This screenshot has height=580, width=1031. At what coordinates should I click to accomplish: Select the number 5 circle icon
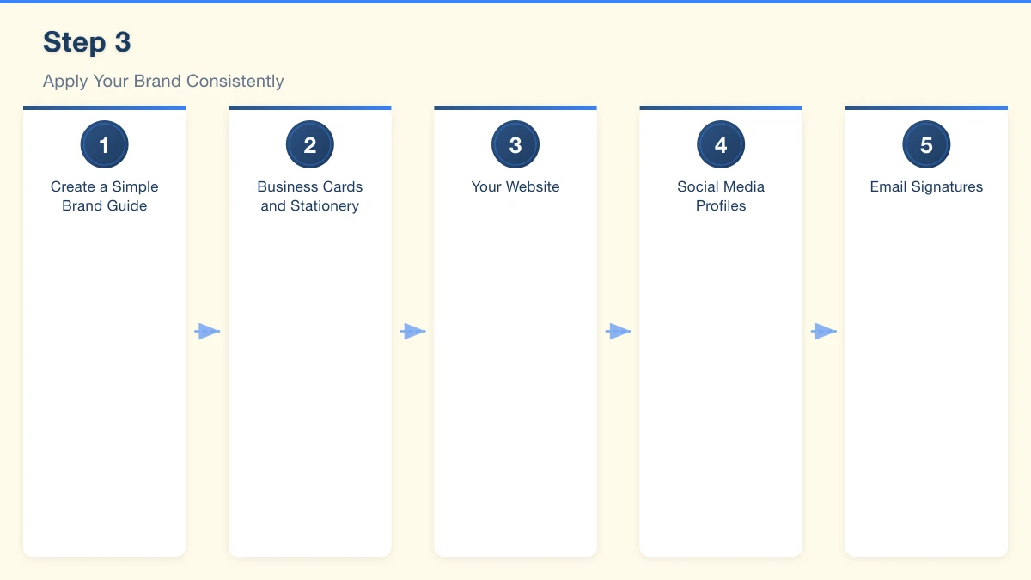point(926,144)
